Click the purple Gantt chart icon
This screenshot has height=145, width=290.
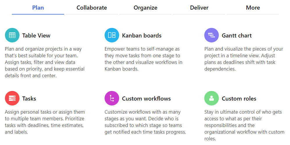click(x=211, y=35)
